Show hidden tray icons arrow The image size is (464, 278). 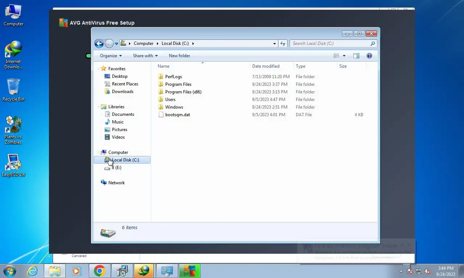coord(401,271)
